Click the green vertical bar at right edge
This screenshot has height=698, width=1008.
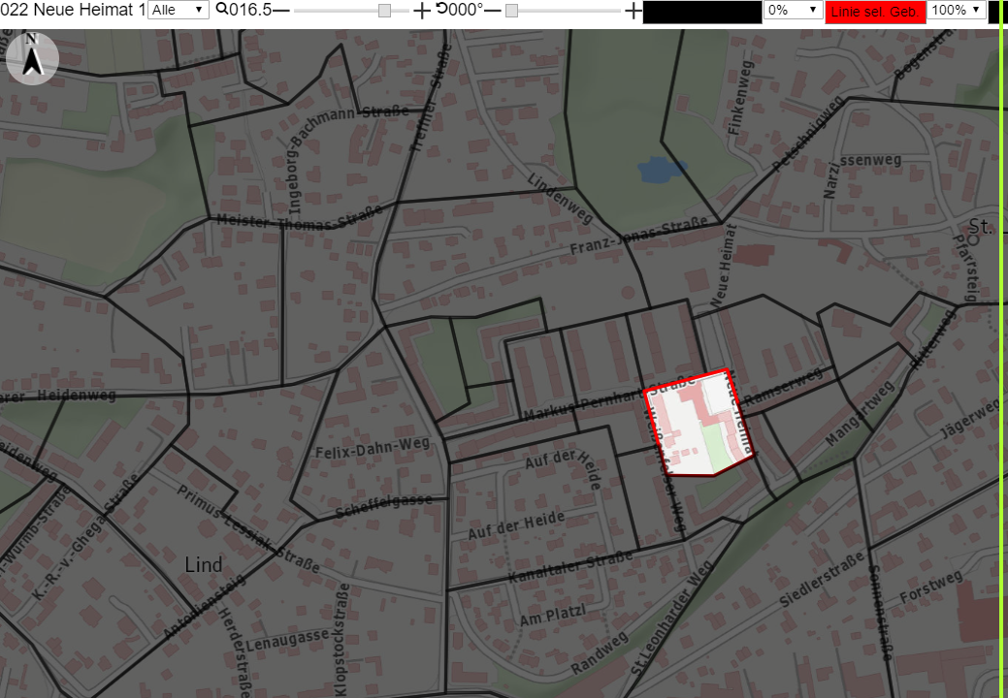[x=1001, y=349]
